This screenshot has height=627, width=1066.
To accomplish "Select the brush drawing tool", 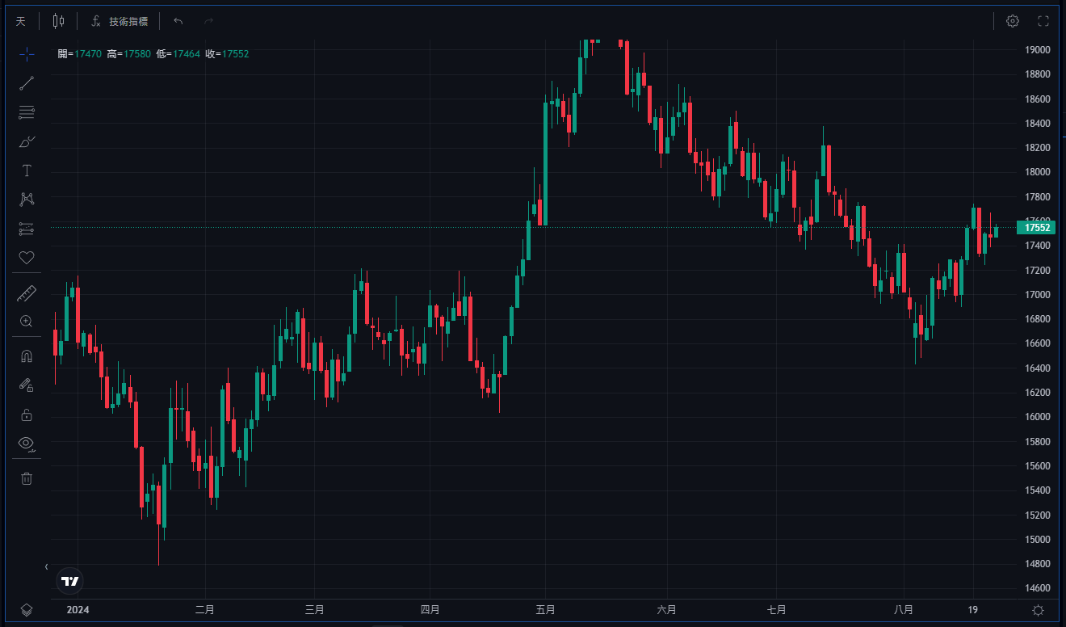I will [x=27, y=141].
